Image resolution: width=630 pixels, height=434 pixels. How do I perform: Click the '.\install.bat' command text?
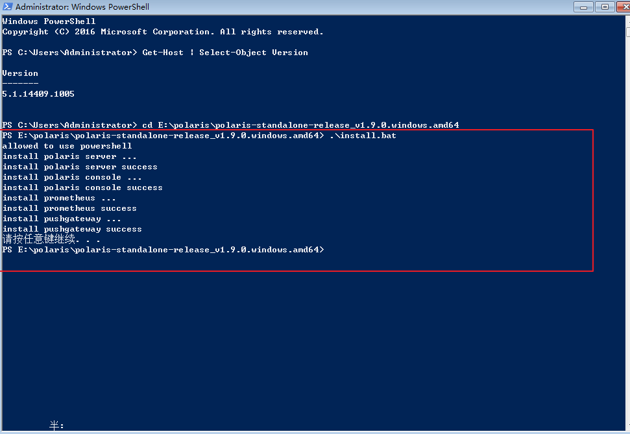click(x=363, y=136)
